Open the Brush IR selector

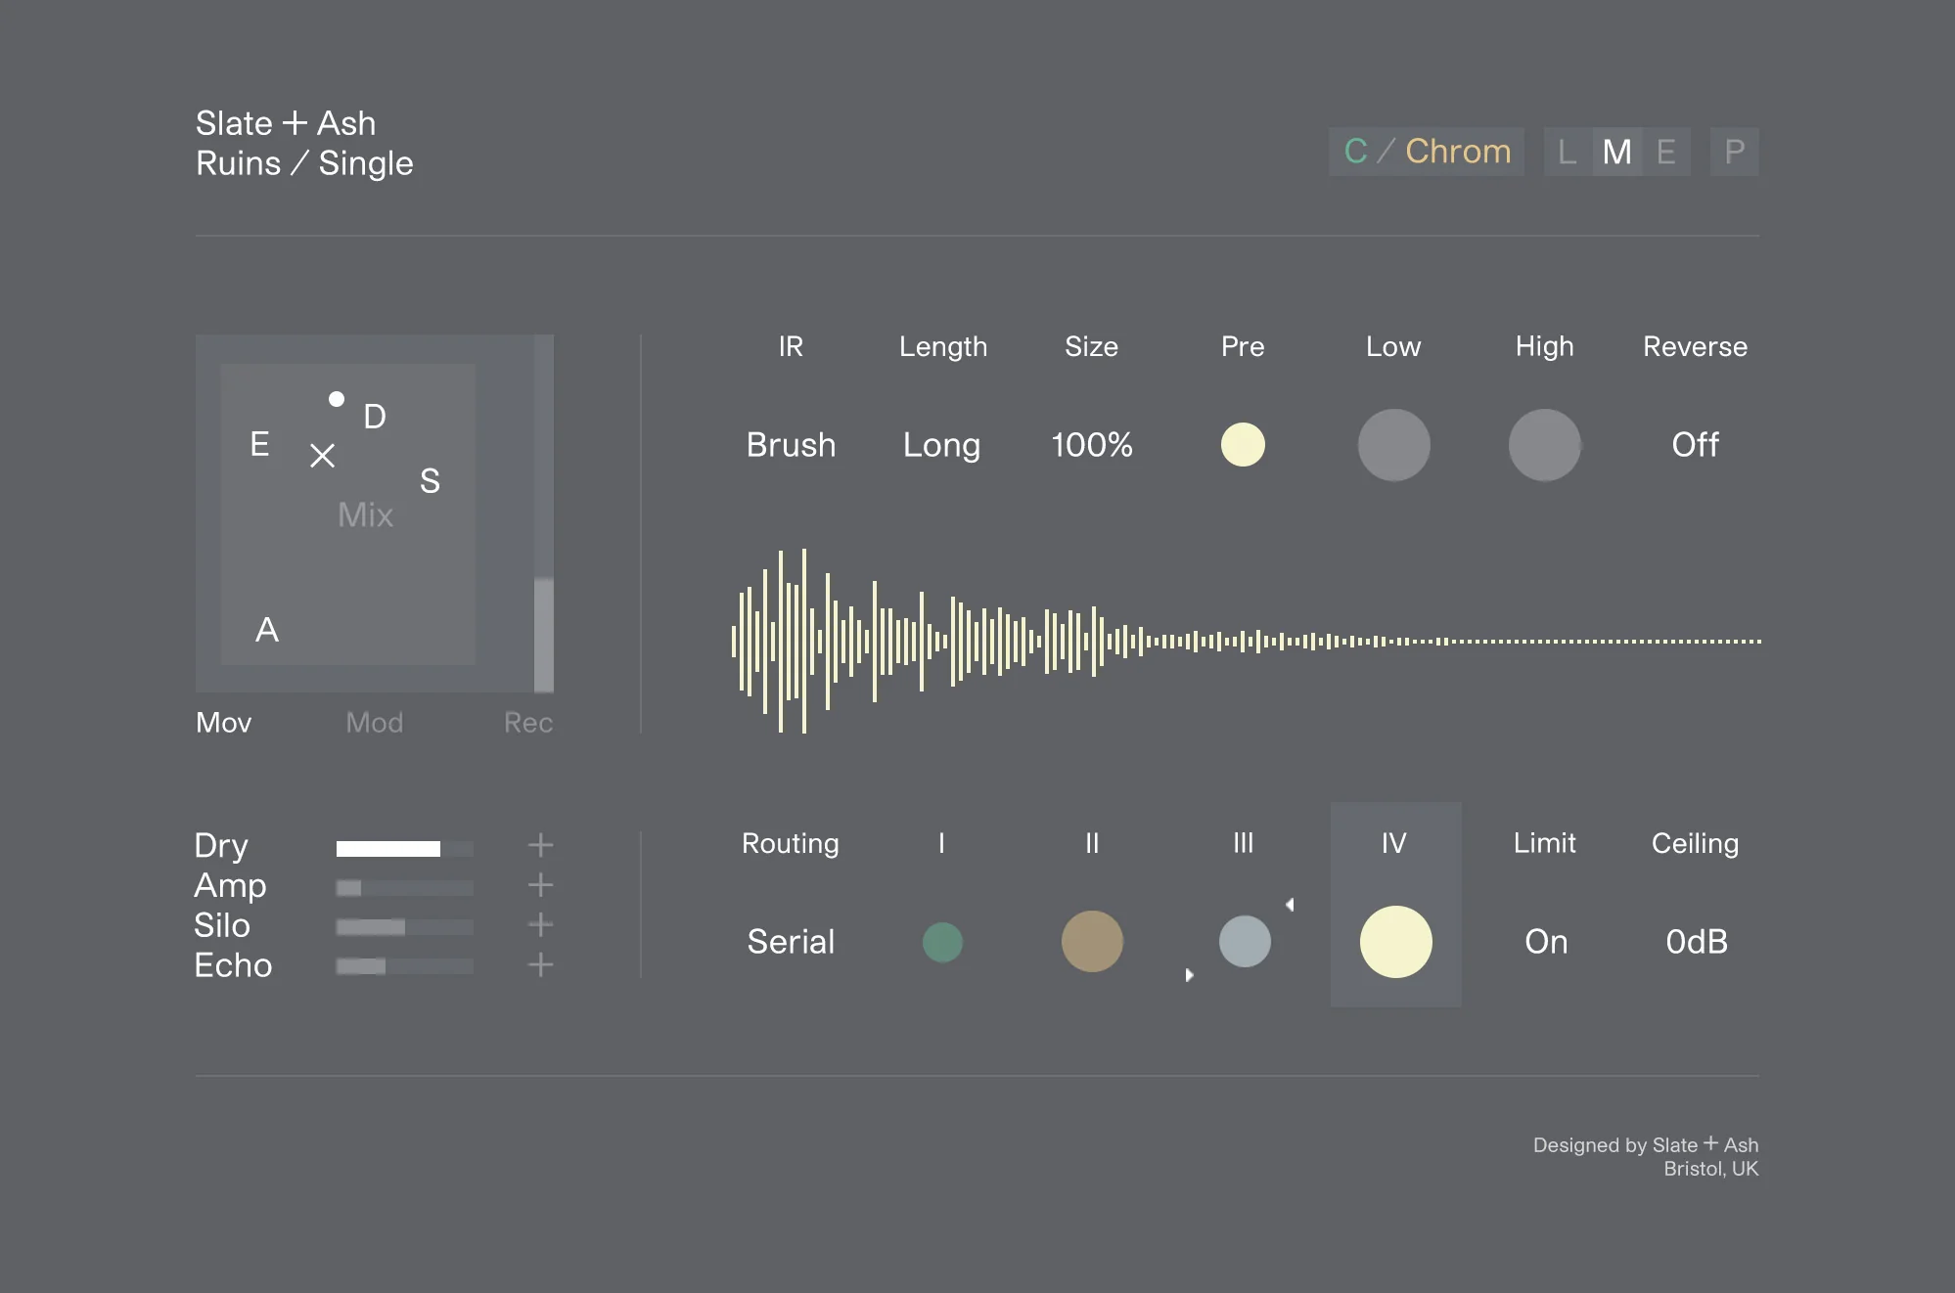point(791,445)
